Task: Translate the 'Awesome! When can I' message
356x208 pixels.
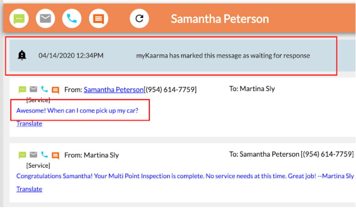Action: click(29, 124)
